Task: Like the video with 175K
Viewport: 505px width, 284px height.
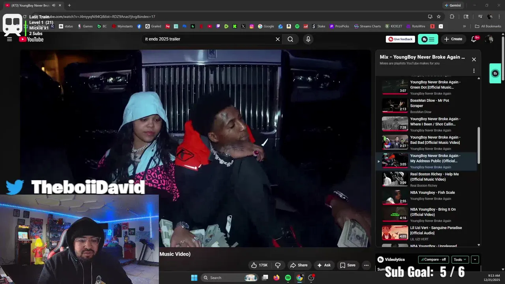Action: coord(260,265)
